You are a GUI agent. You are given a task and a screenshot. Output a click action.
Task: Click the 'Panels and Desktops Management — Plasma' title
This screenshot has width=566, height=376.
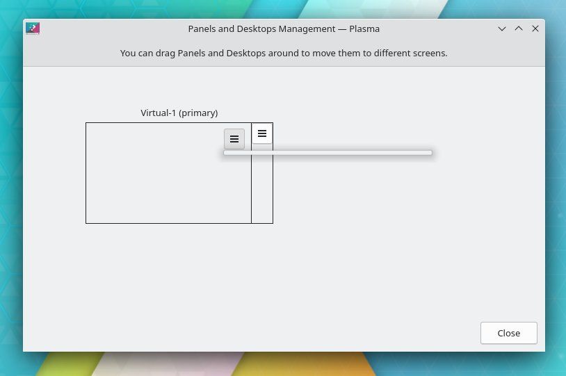click(284, 29)
